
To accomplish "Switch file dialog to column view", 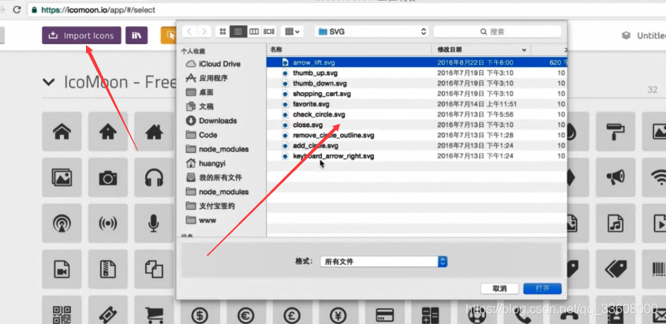I will click(x=254, y=32).
